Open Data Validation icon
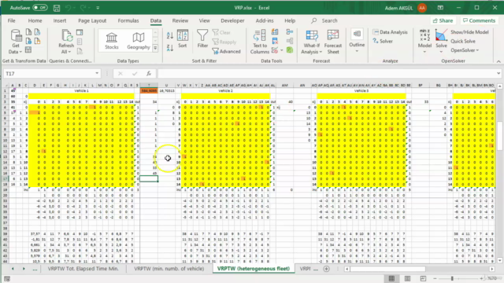Screen dimensions: 504x283 point(275,50)
